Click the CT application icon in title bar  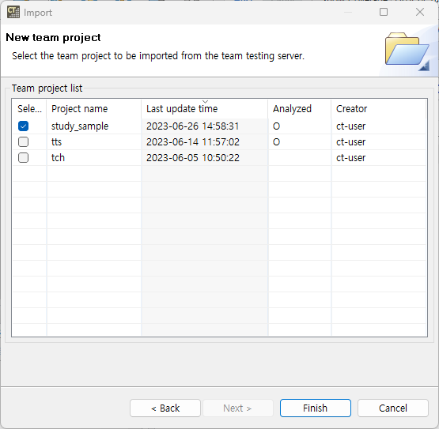13,13
